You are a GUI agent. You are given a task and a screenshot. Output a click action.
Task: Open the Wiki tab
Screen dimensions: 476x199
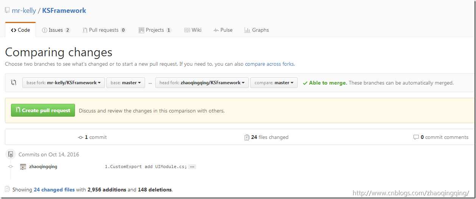click(x=193, y=30)
